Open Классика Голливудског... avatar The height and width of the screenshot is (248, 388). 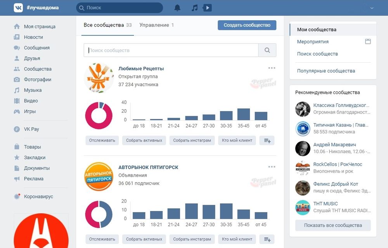pyautogui.click(x=303, y=109)
